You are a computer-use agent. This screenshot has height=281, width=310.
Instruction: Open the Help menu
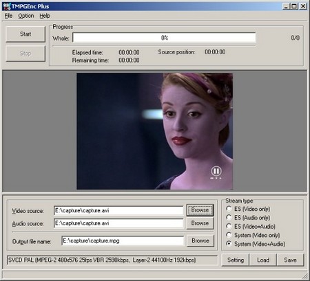[45, 16]
